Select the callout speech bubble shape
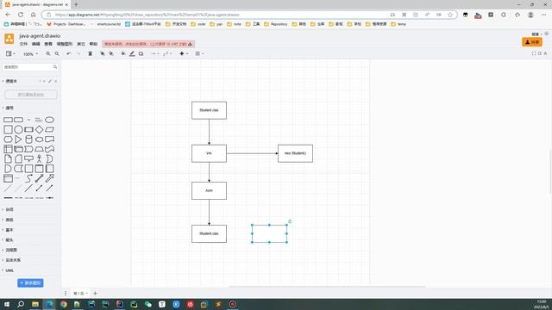This screenshot has height=310, width=552. (x=28, y=158)
